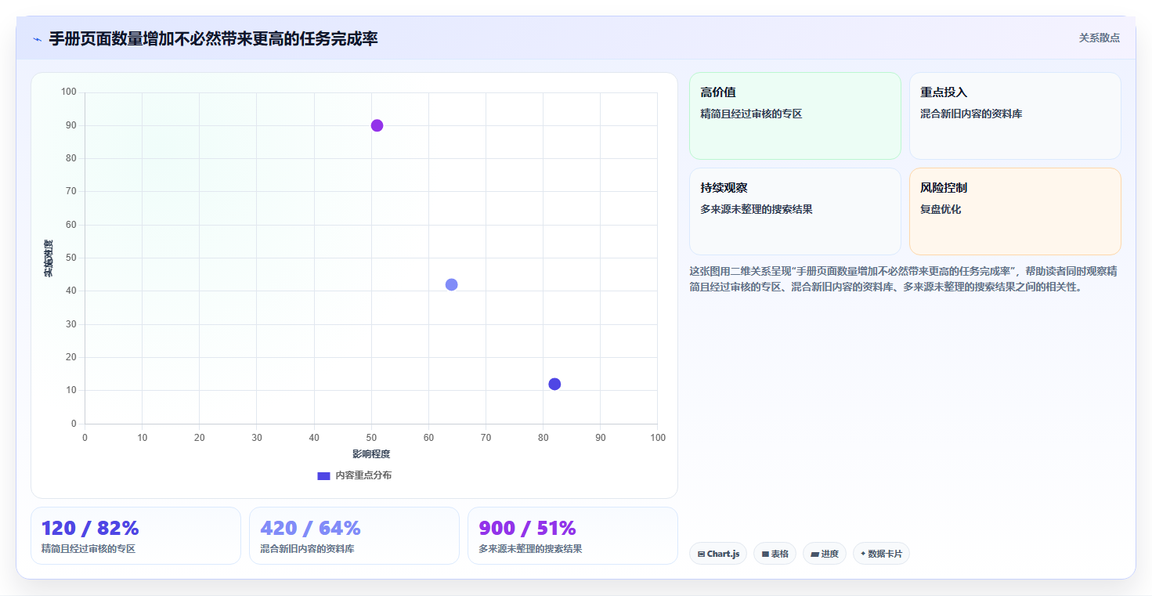Click 混合新旧内容的资料库 under 420 / 64%
Image resolution: width=1152 pixels, height=596 pixels.
click(307, 549)
